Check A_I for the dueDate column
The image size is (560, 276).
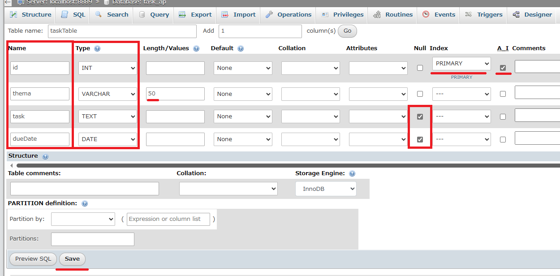pyautogui.click(x=503, y=139)
